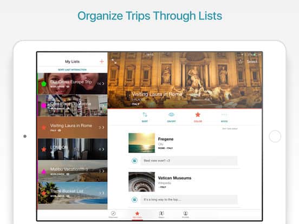Switch to the My Lists star tab

click(137, 215)
